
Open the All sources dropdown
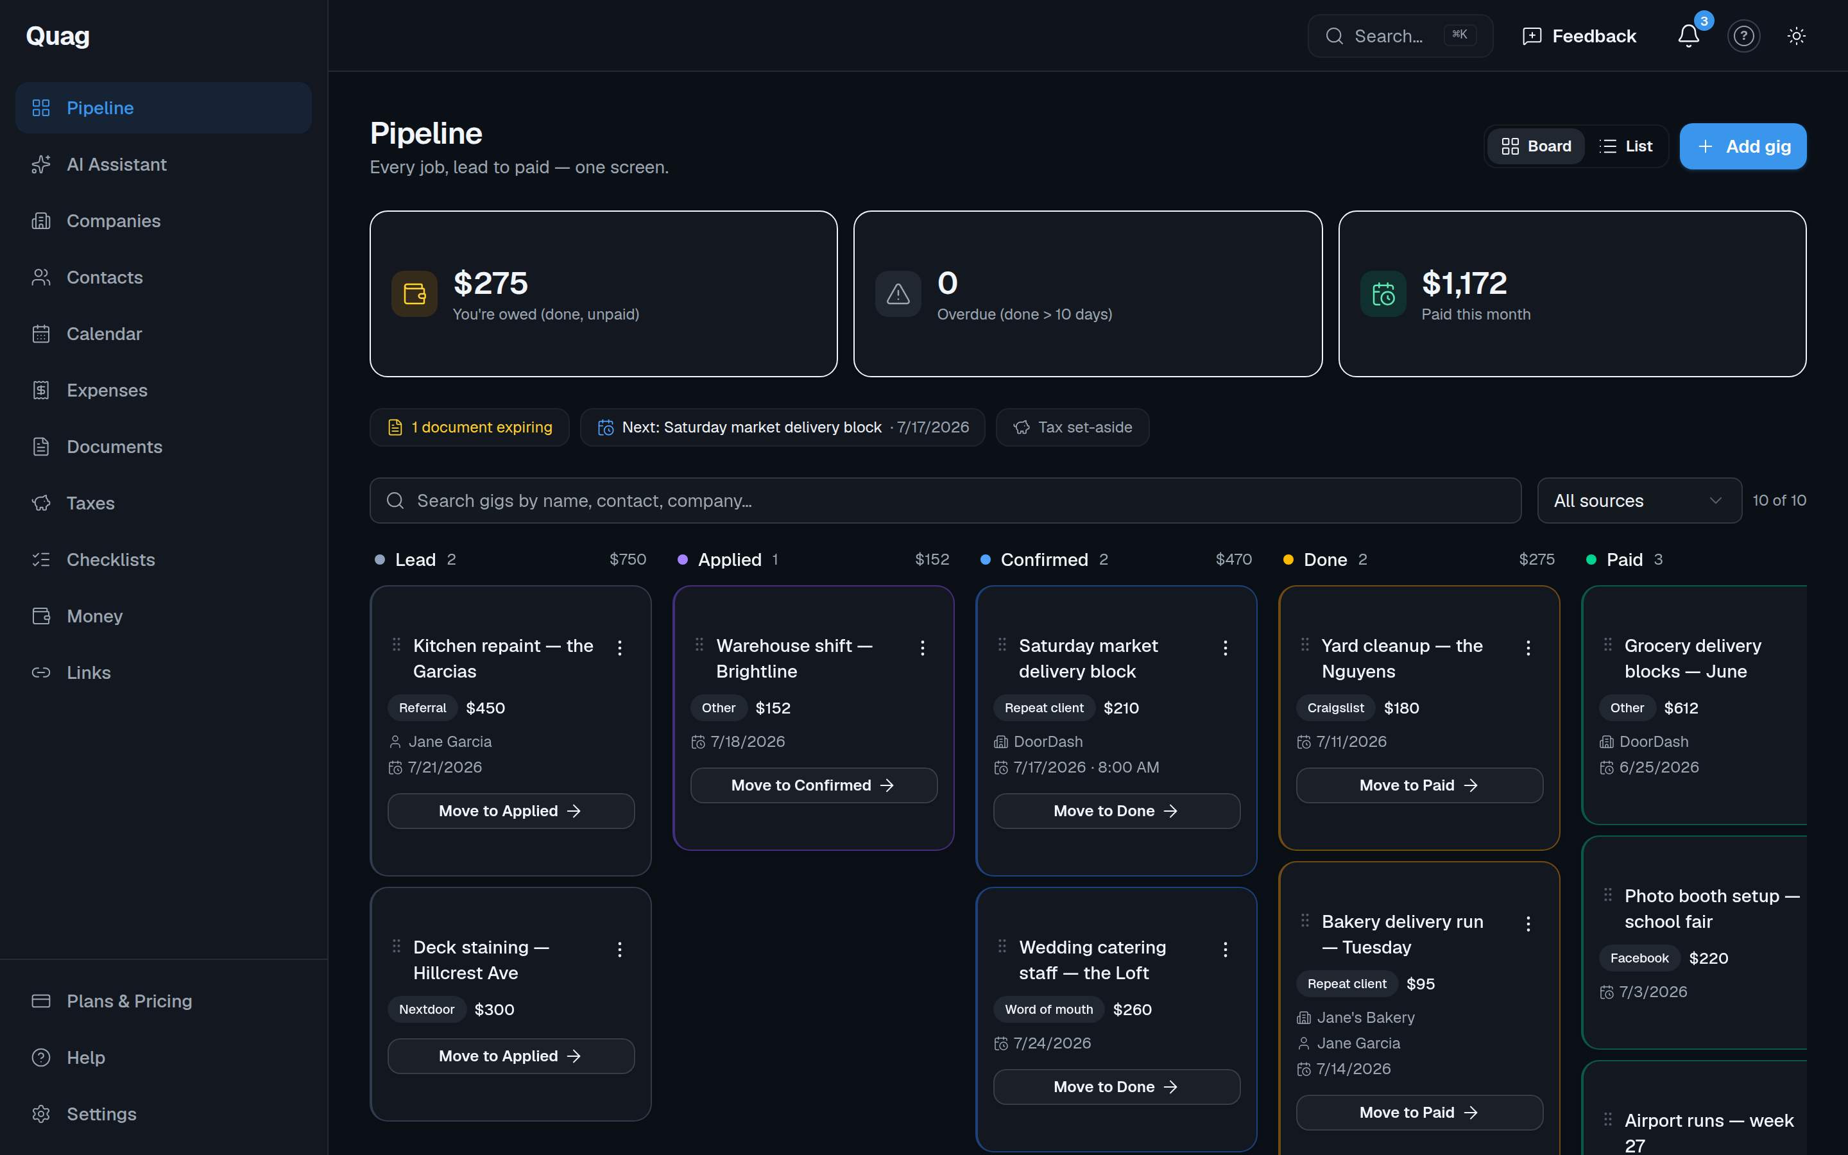1639,501
